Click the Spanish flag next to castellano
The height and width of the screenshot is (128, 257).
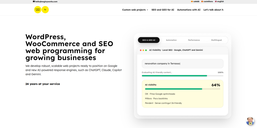[x=202, y=1]
